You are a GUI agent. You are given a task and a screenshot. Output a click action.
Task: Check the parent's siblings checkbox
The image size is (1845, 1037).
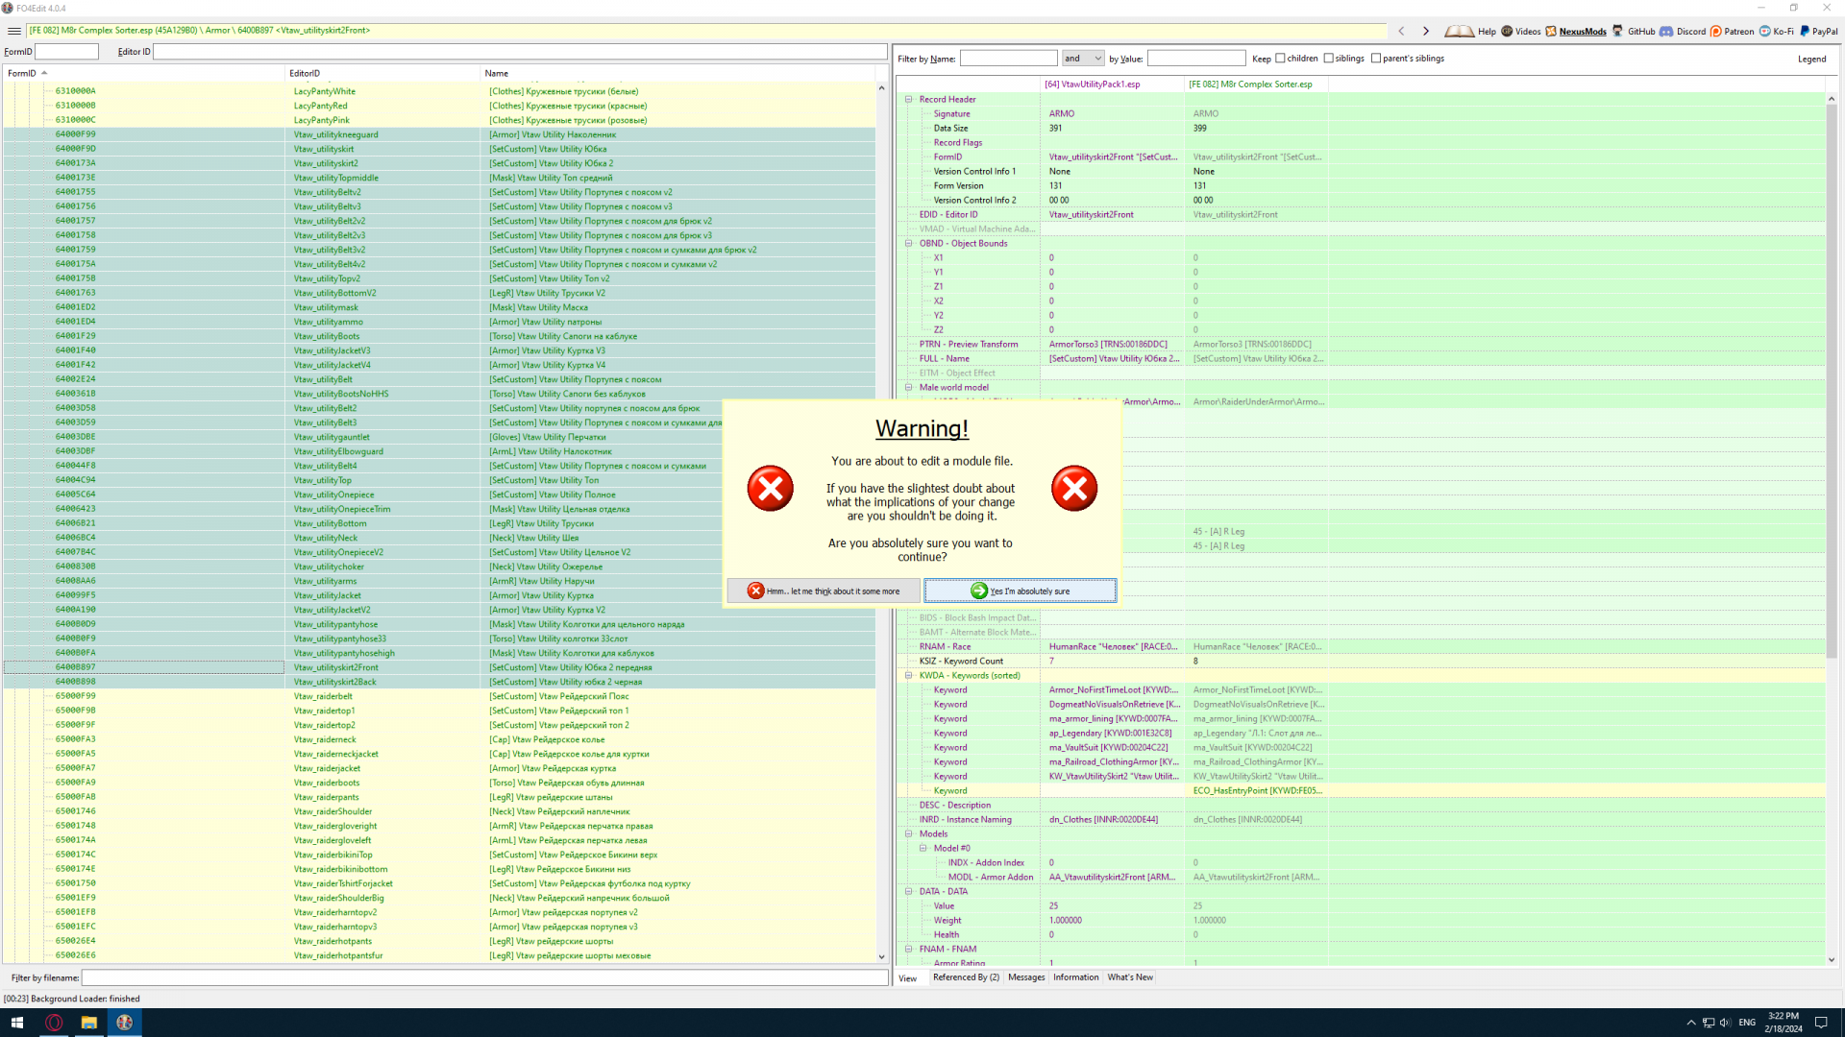1376,59
